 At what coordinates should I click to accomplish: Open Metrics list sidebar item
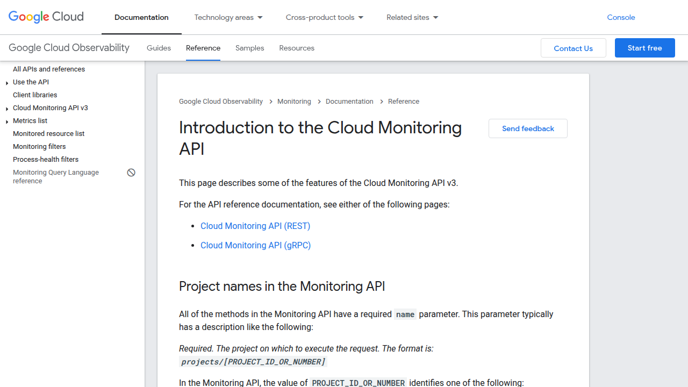30,120
